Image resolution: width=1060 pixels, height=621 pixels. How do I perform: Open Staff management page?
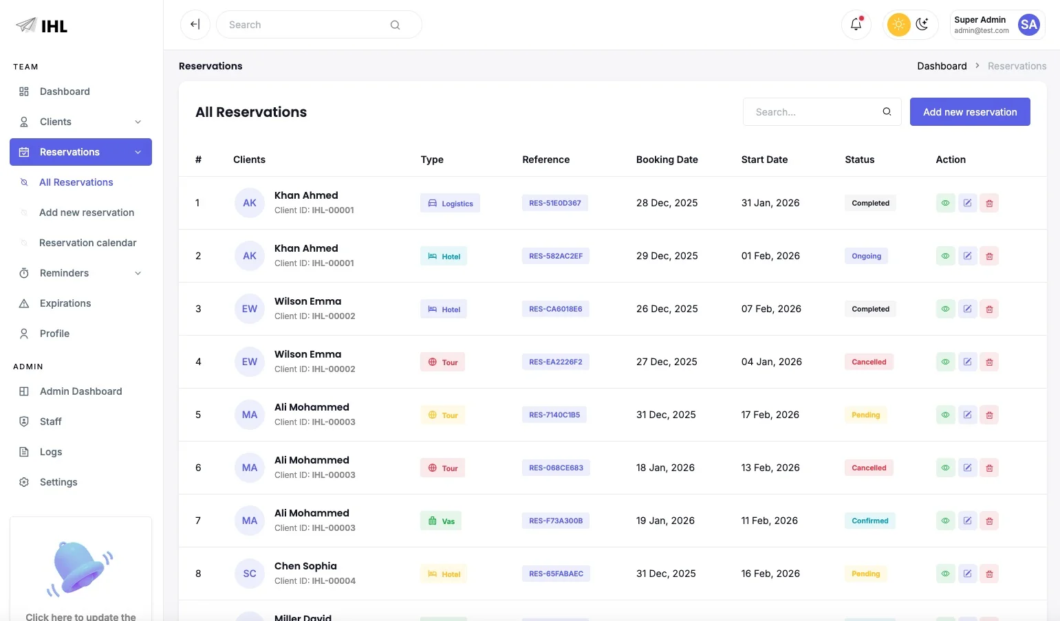(80, 422)
